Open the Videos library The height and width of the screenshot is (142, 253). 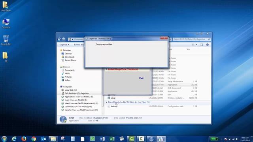point(68,80)
